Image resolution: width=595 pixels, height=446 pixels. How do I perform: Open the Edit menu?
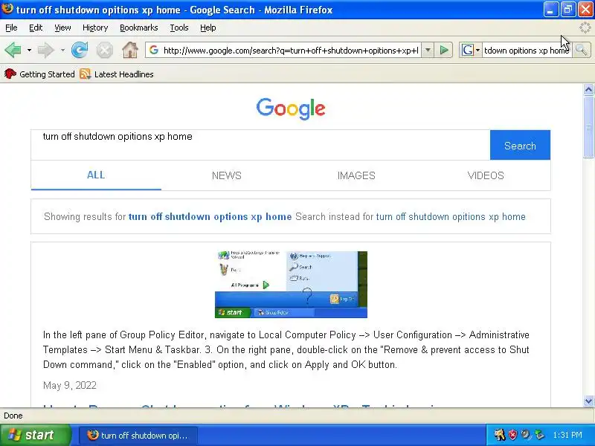pos(36,28)
